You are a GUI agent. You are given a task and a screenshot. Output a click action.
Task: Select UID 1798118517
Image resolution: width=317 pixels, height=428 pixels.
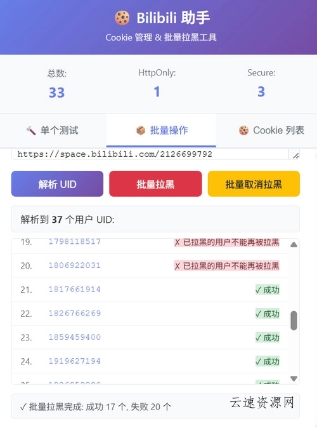[75, 241]
